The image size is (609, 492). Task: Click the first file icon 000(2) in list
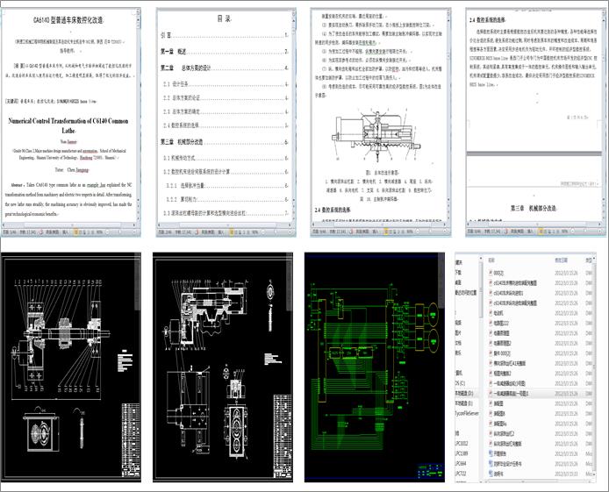pos(491,273)
